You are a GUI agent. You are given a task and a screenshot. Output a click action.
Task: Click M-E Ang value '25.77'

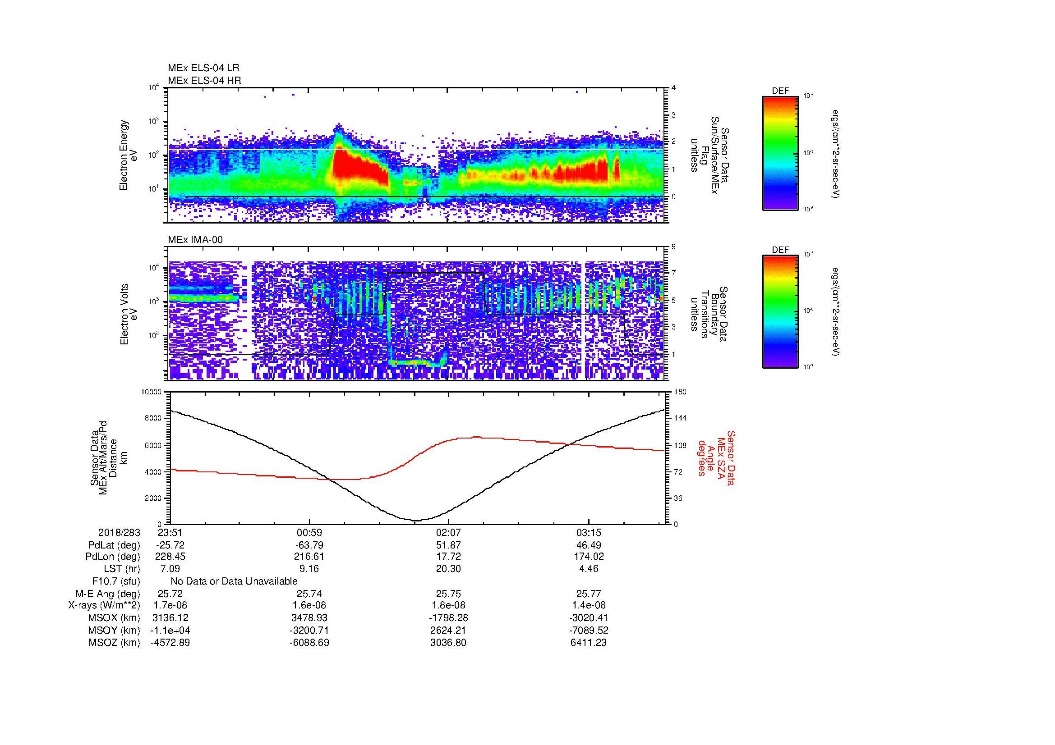[589, 594]
